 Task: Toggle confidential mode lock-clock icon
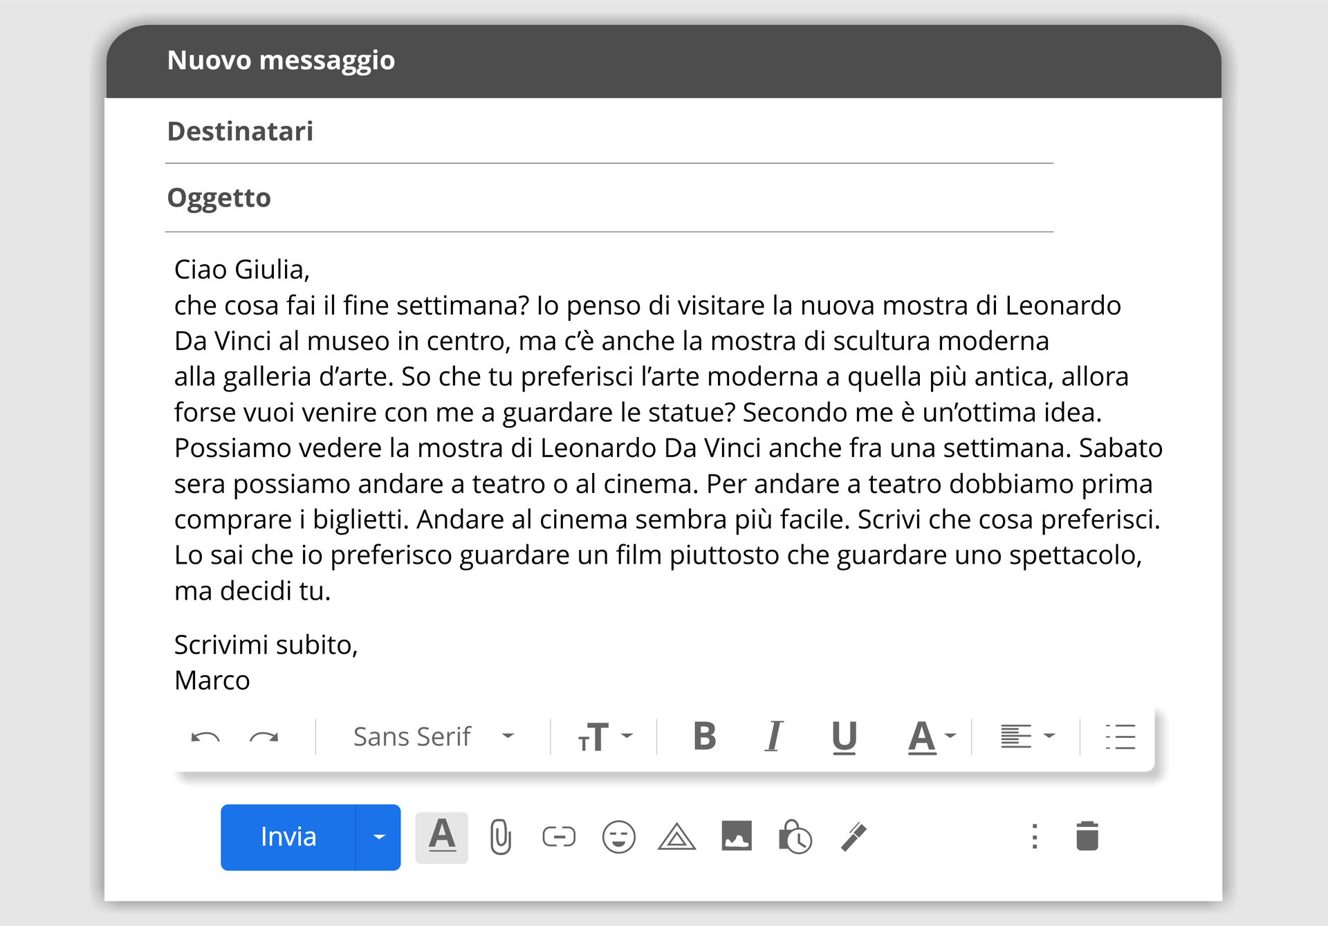point(795,837)
